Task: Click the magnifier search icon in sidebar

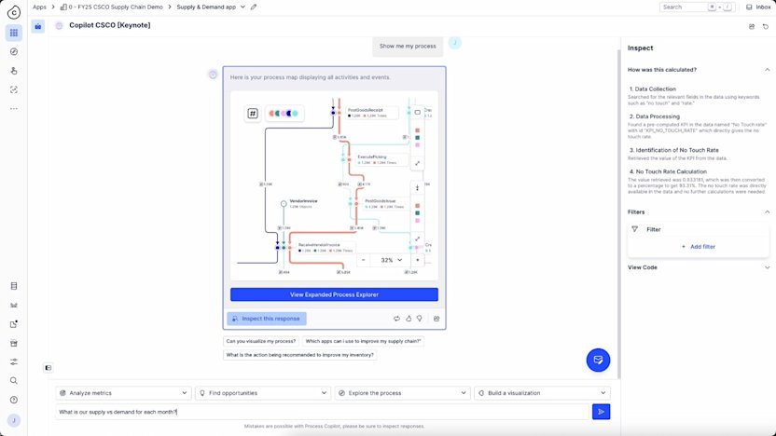Action: pyautogui.click(x=14, y=381)
